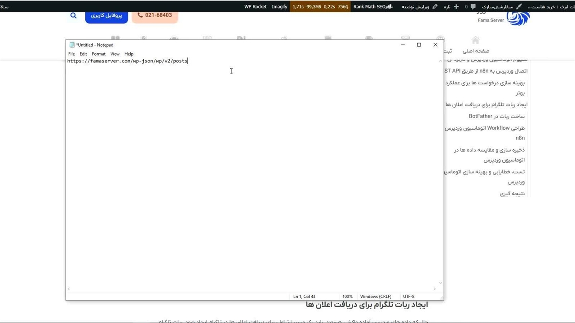Click the 021-68403 phone button

pyautogui.click(x=155, y=15)
